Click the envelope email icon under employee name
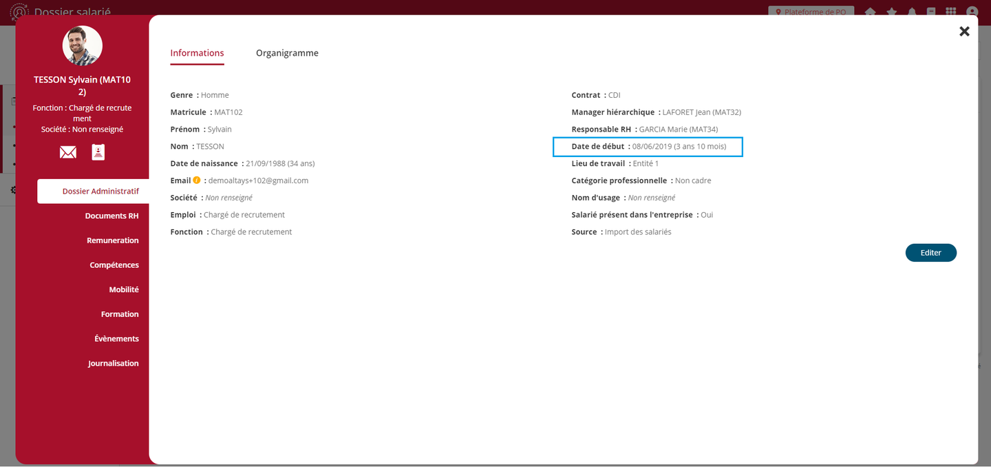Screen dimensions: 991x467 click(x=68, y=152)
